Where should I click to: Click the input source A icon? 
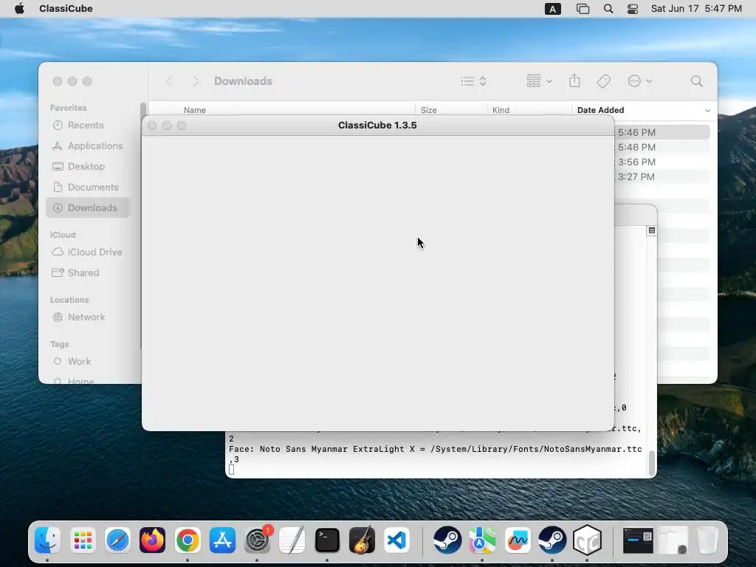[552, 9]
